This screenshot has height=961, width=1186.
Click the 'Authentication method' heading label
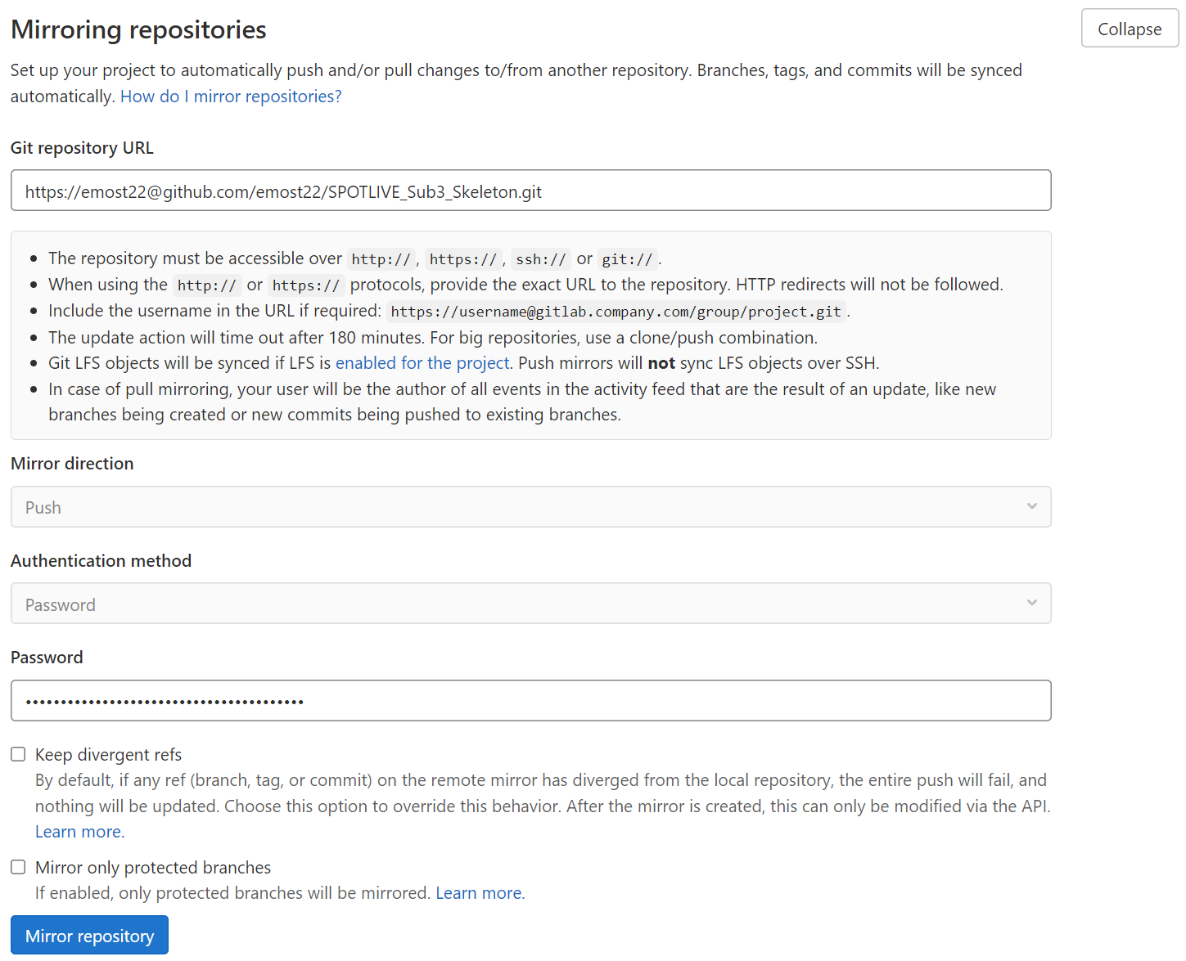click(101, 561)
